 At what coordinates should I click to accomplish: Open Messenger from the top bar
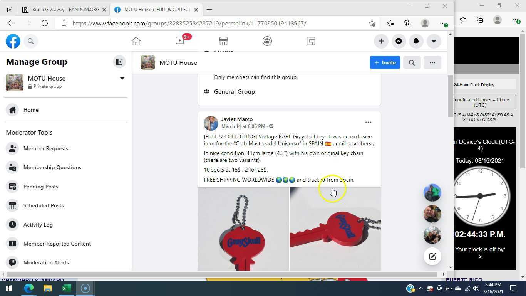pos(399,41)
